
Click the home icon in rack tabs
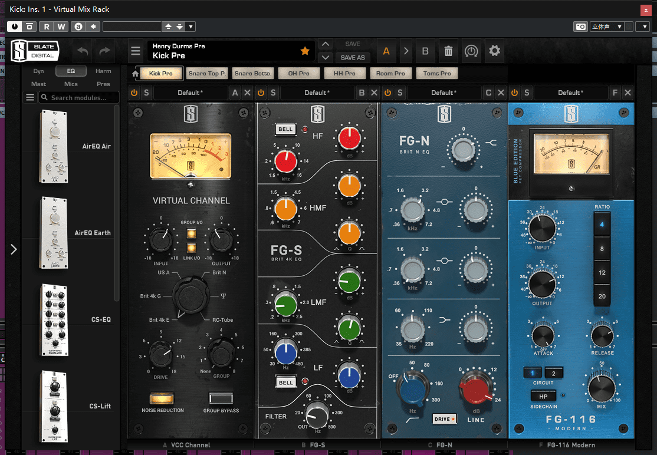135,74
